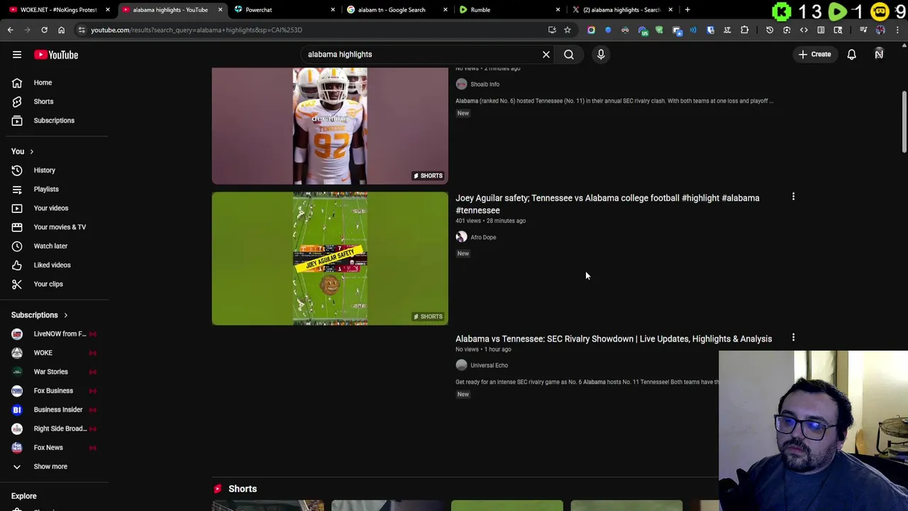The image size is (908, 511).
Task: Open the Create button
Action: (x=814, y=54)
